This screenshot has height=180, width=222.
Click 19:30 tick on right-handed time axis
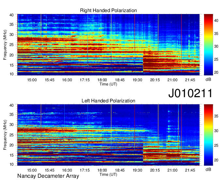137,80
